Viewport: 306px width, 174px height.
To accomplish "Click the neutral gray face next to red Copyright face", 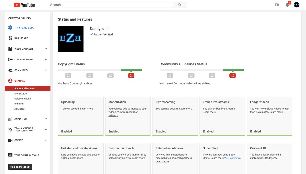I will coord(110,75).
